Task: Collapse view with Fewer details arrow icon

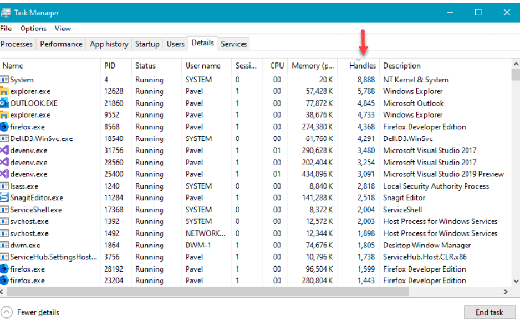Action: pos(7,312)
